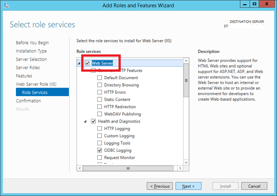Click the Next button
Image resolution: width=277 pixels, height=196 pixels.
point(188,186)
